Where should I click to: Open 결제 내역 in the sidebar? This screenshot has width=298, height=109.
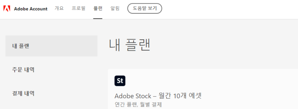point(23,93)
